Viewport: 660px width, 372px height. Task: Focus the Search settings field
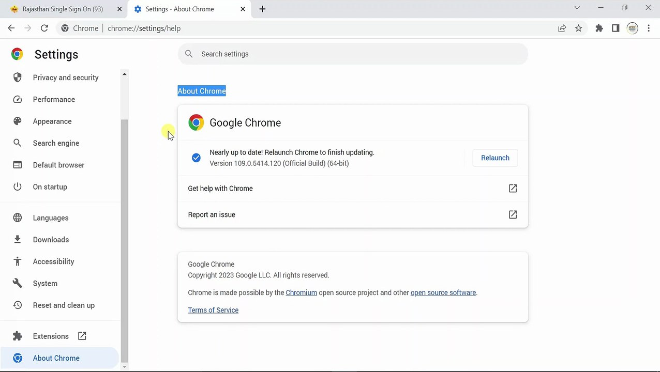[353, 54]
